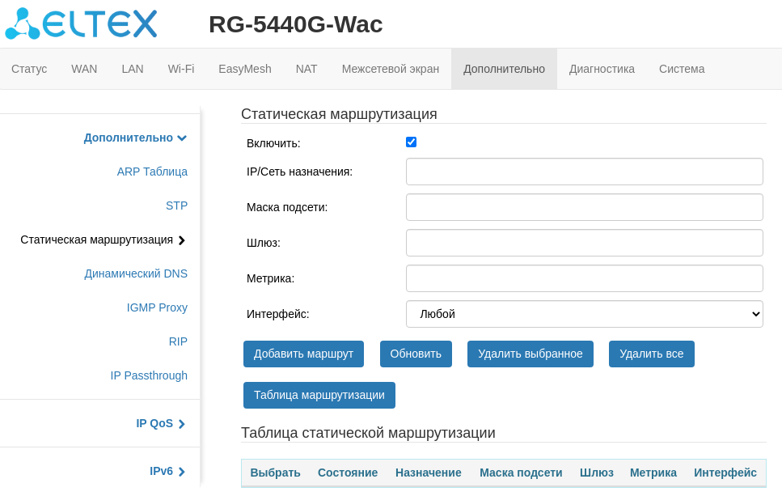
Task: Focus the Маска подсети input field
Action: point(584,207)
